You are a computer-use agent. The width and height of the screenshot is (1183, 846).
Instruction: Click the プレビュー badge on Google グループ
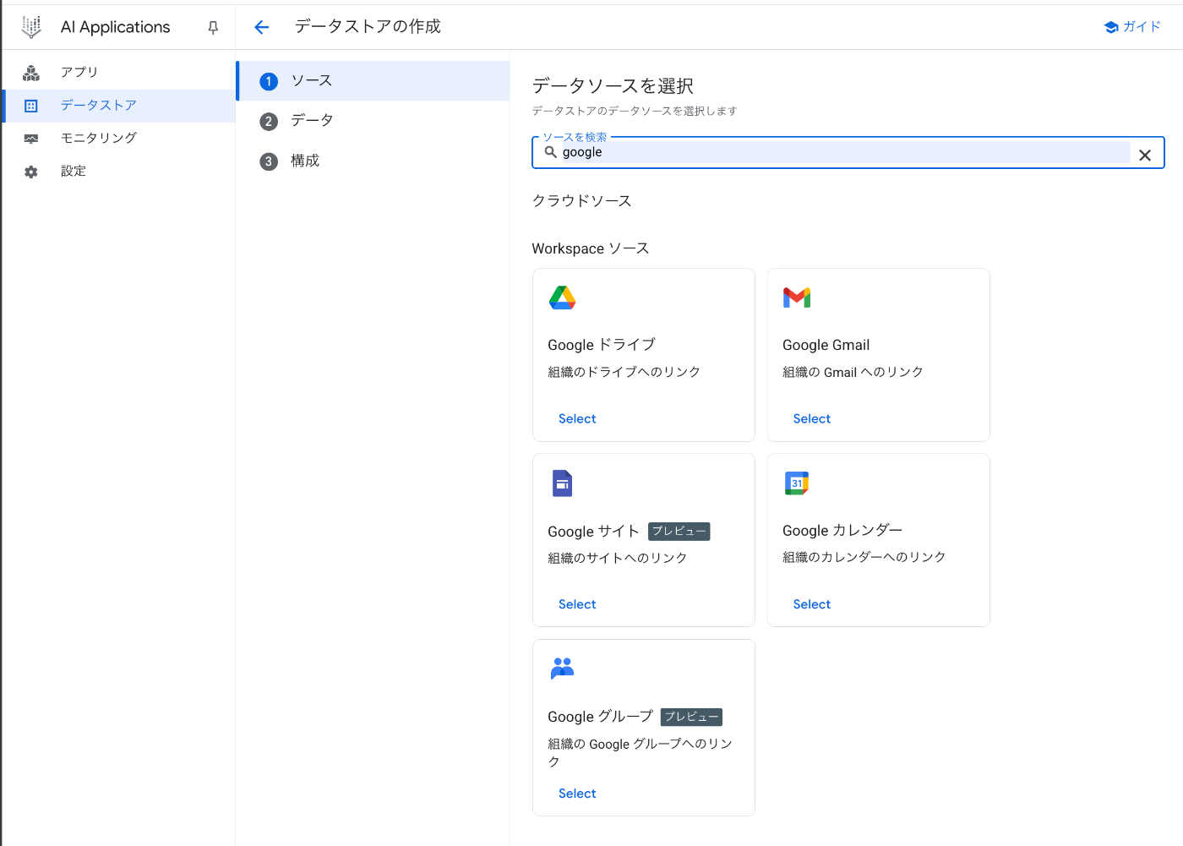pyautogui.click(x=691, y=717)
